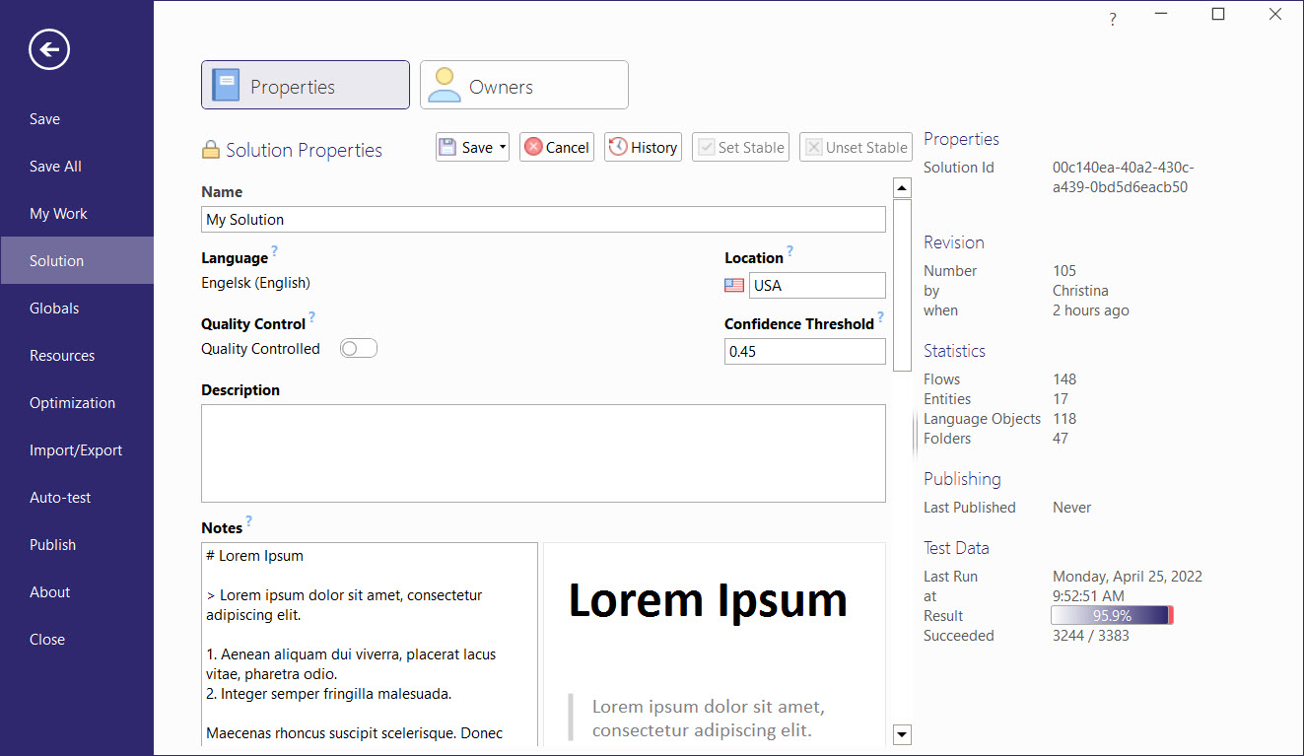Click the Cancel button
The width and height of the screenshot is (1304, 756).
tap(556, 146)
